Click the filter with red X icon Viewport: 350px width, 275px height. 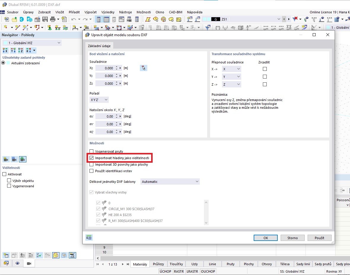295,19
